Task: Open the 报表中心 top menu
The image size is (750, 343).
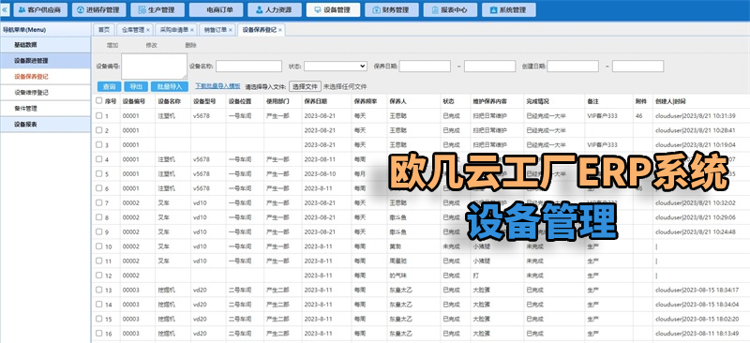Action: 450,9
